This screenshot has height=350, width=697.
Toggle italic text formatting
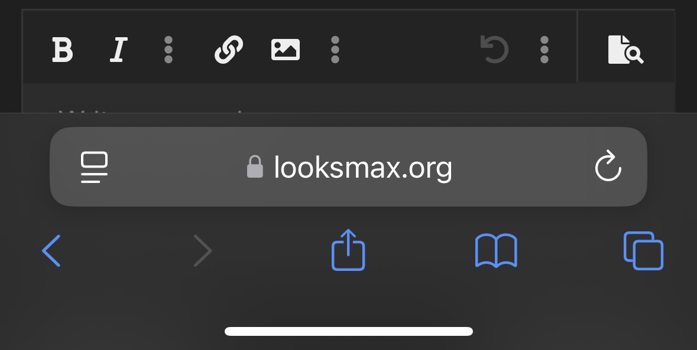(119, 49)
